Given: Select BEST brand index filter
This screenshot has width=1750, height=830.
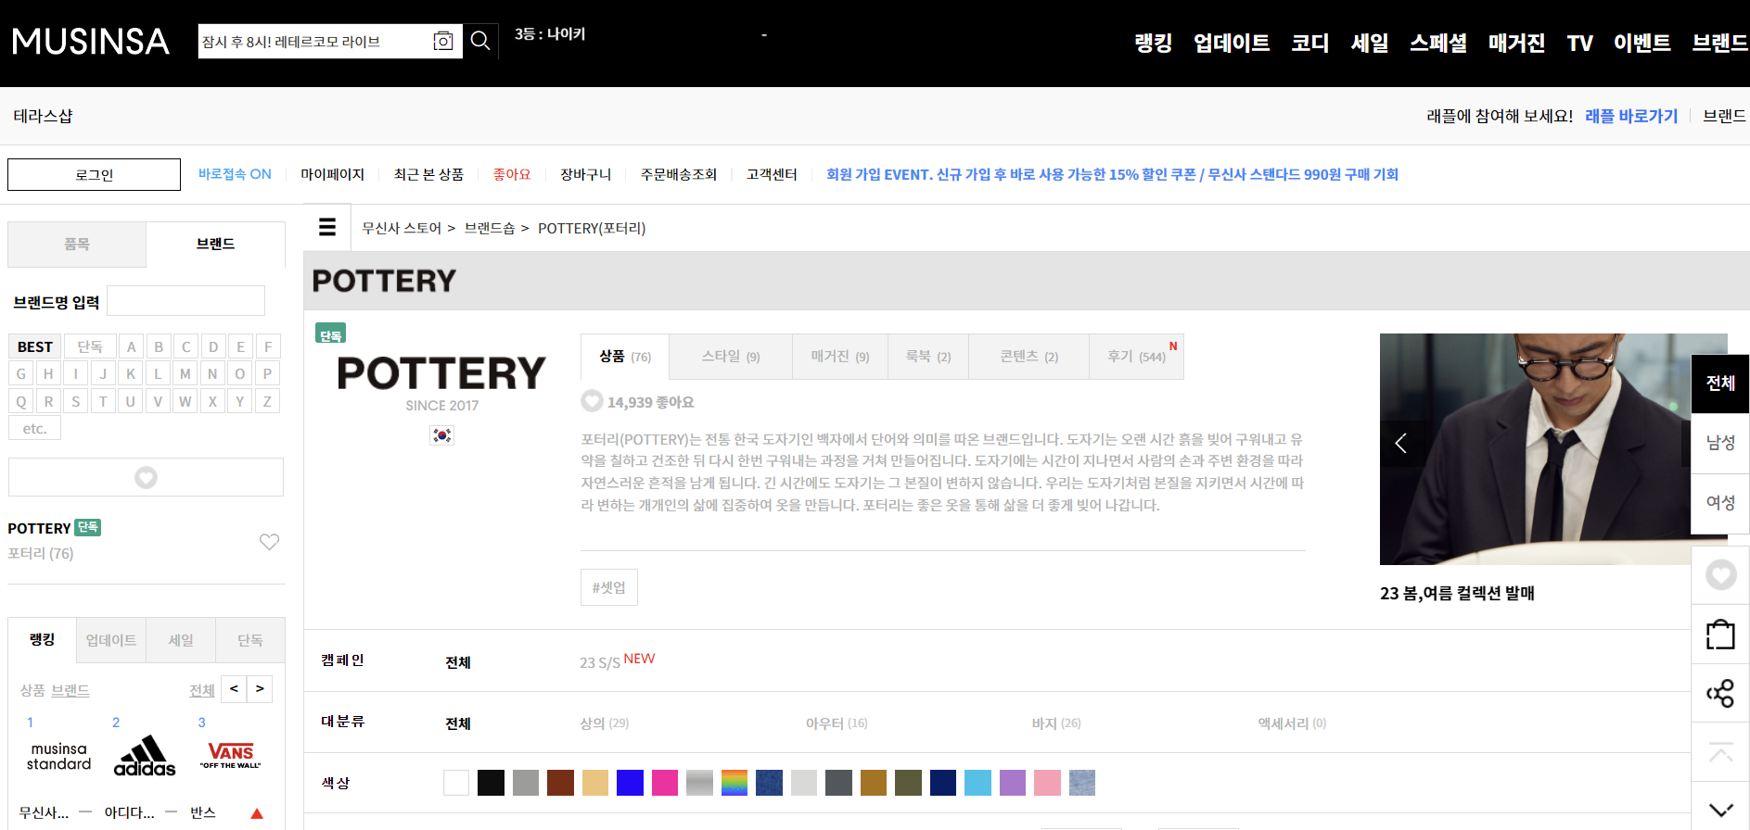Looking at the screenshot, I should coord(35,346).
